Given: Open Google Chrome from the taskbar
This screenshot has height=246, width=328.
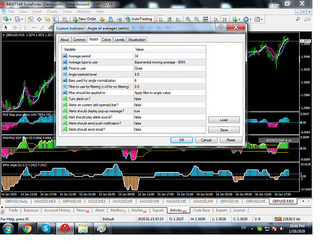Looking at the screenshot, I should pyautogui.click(x=27, y=228).
